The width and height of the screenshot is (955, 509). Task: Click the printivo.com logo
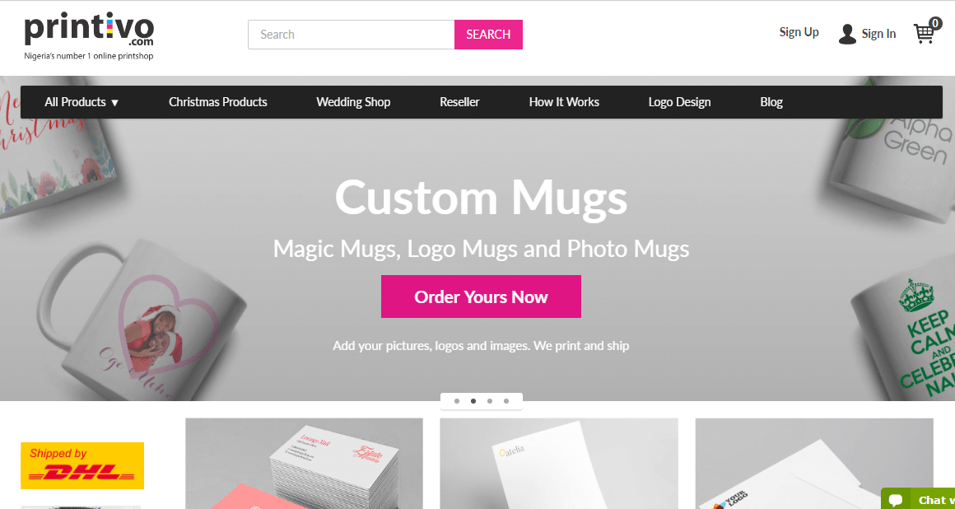tap(89, 37)
